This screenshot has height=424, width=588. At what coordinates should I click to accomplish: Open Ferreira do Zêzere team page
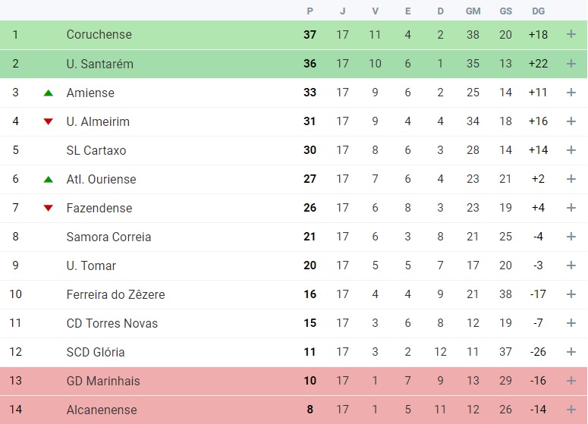pos(115,294)
